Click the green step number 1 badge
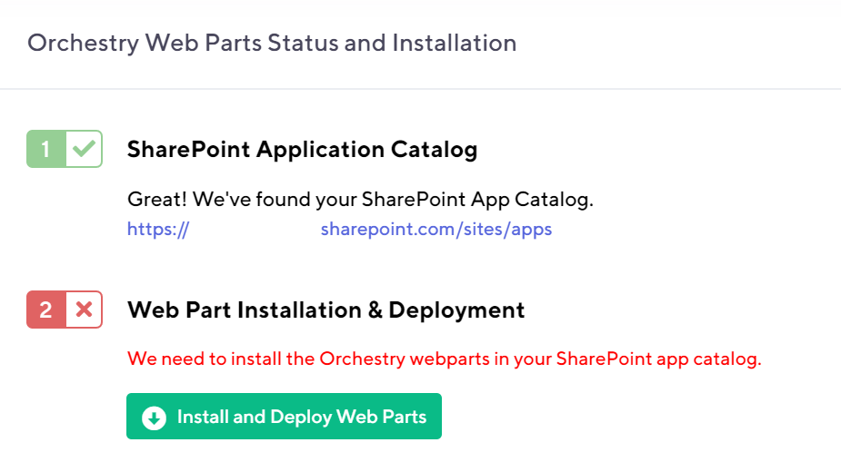 coord(46,148)
